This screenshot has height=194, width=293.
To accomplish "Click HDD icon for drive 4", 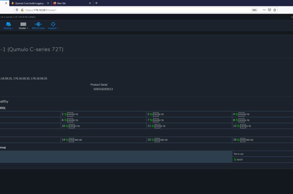I will (x=242, y=114).
